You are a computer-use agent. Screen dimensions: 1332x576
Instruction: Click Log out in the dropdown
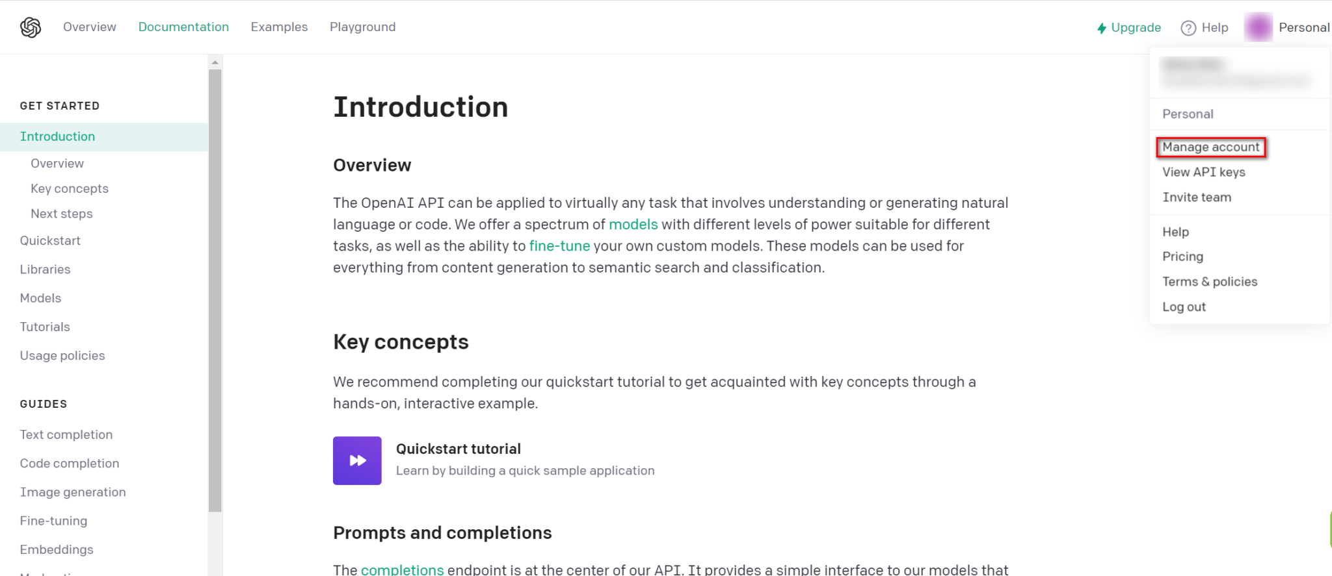pyautogui.click(x=1184, y=307)
